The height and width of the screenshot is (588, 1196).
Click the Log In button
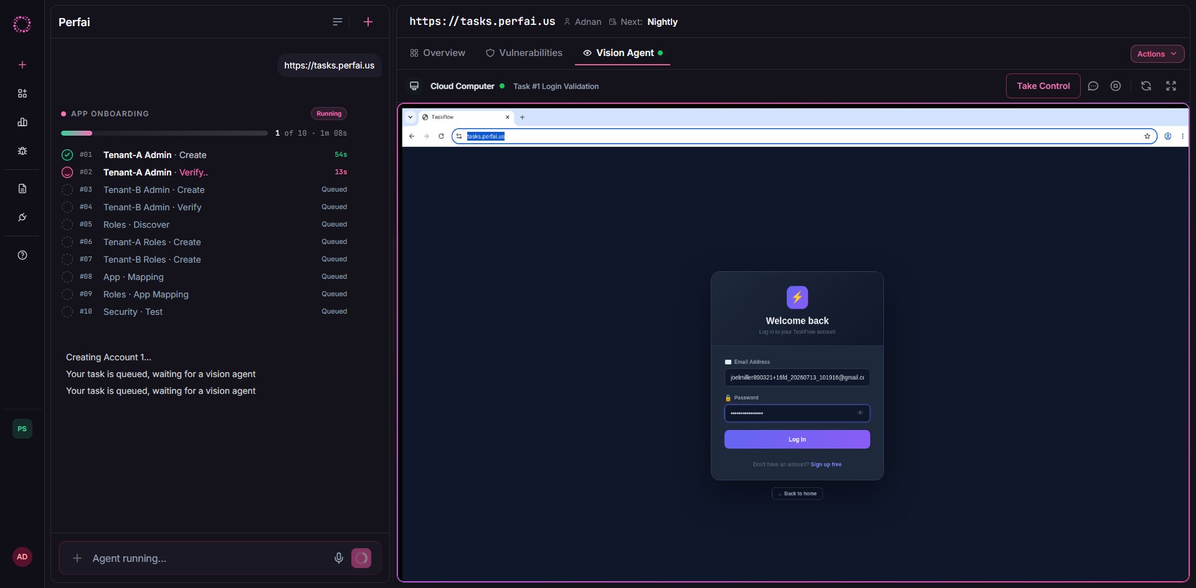(x=797, y=439)
